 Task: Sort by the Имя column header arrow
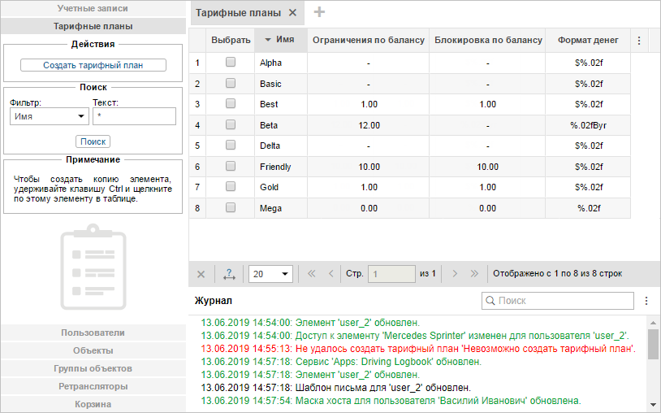click(x=269, y=40)
